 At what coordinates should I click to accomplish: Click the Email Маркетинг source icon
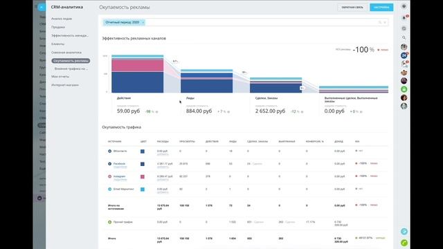[109, 189]
